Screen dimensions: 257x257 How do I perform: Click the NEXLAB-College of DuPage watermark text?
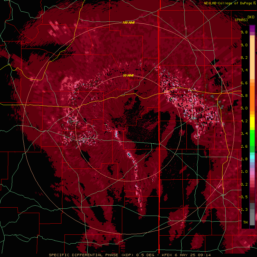[230, 3]
